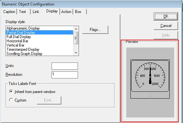Click the display style scrollbar thumb
This screenshot has height=123, width=183.
point(76,38)
